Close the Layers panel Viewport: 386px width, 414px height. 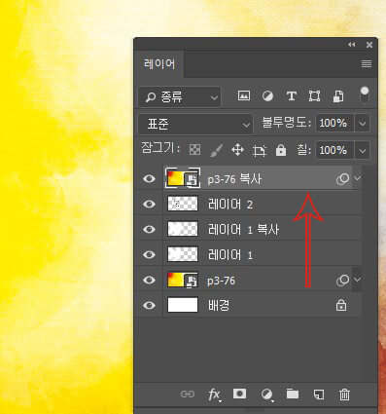369,45
